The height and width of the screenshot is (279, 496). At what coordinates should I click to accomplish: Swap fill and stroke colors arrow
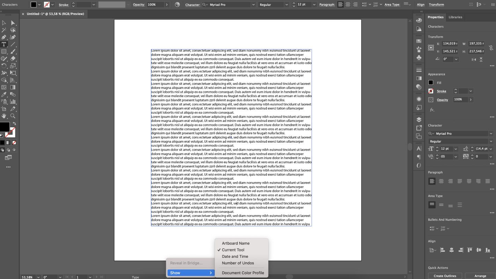click(x=14, y=124)
